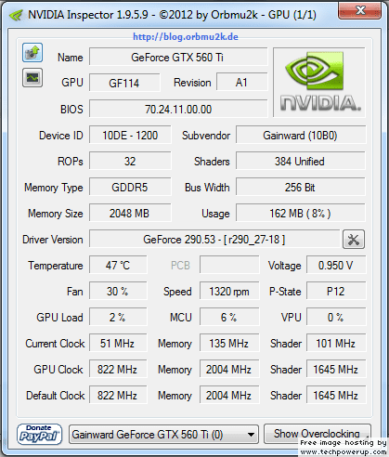Click the Device ID field 10DE - 1200
The image size is (389, 457).
130,135
